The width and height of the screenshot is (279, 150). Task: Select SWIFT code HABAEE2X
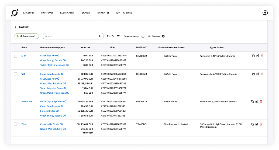point(142,101)
